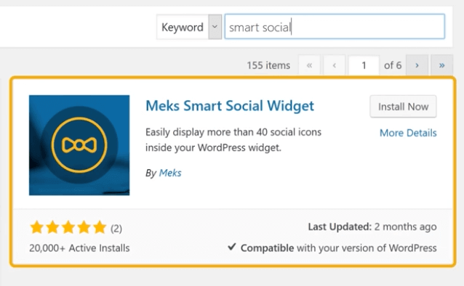Viewport: 464px width, 286px height.
Task: Go to the first page of results
Action: click(309, 65)
